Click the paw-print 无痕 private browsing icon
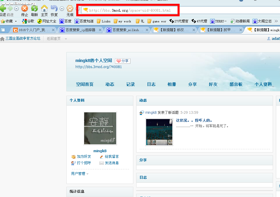 70,9
